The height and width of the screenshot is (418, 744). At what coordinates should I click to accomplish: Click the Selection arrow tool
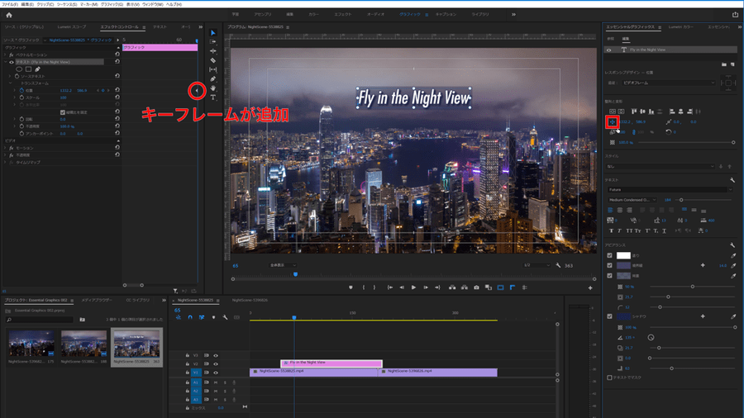pyautogui.click(x=212, y=33)
